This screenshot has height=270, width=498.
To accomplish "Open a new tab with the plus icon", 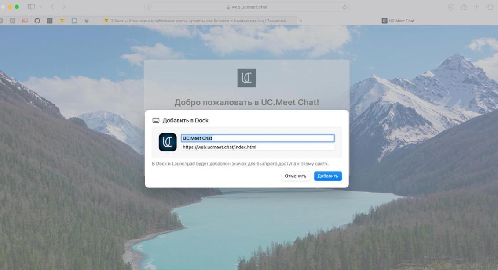I will [476, 7].
